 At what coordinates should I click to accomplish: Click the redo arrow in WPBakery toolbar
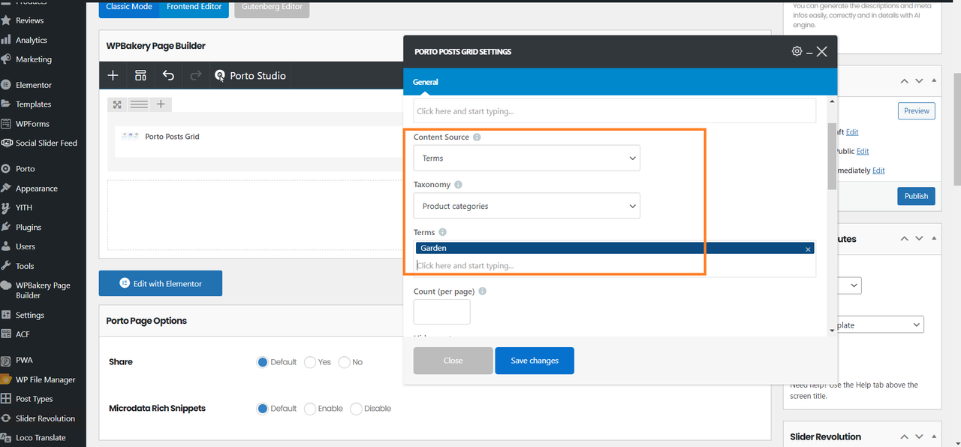(196, 75)
